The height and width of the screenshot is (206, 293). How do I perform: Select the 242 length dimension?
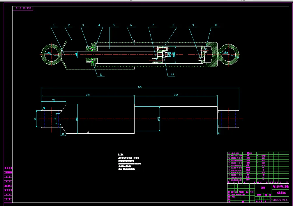[x=176, y=95]
